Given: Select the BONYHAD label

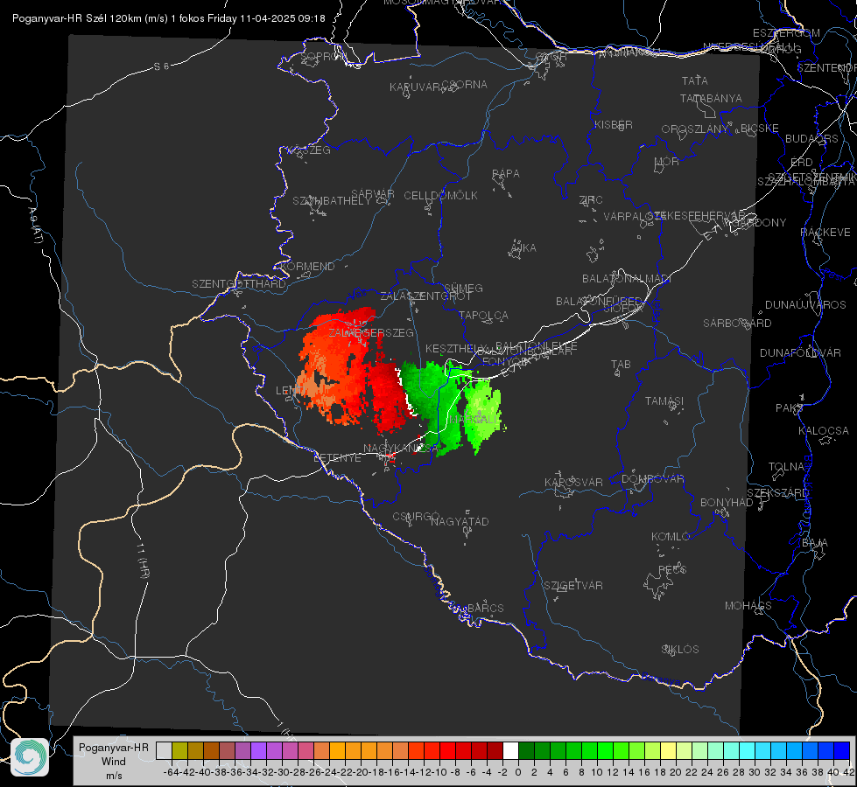Looking at the screenshot, I should point(727,503).
